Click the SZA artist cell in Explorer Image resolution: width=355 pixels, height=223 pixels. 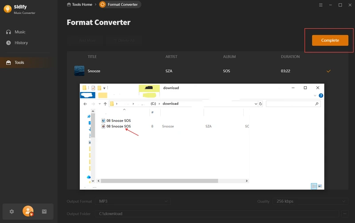point(209,126)
